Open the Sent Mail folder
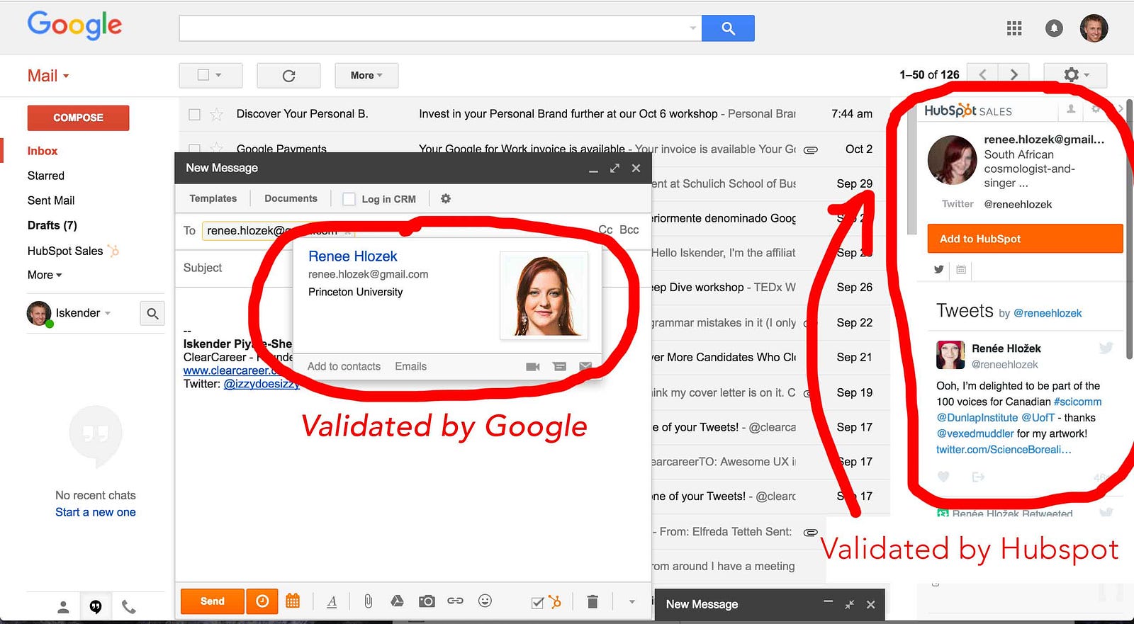This screenshot has height=624, width=1134. [x=51, y=200]
